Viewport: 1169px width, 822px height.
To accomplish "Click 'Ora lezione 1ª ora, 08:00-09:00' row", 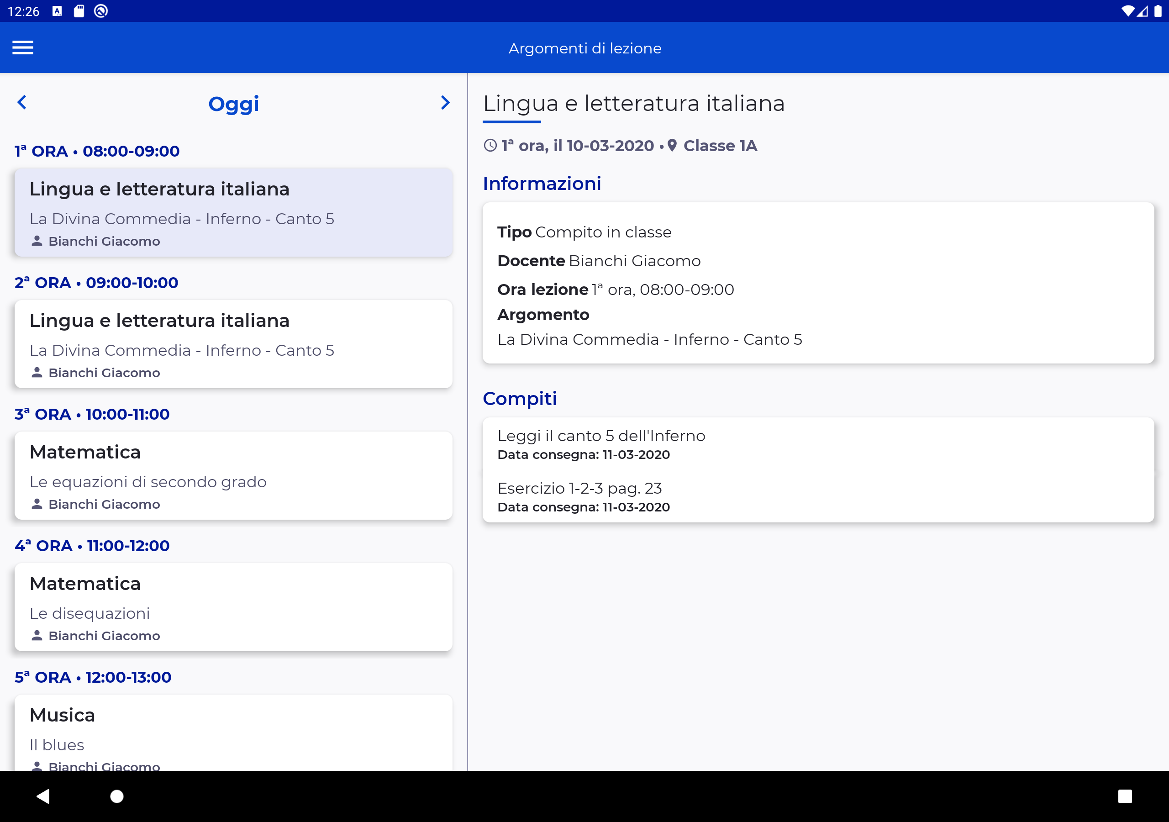I will tap(616, 289).
